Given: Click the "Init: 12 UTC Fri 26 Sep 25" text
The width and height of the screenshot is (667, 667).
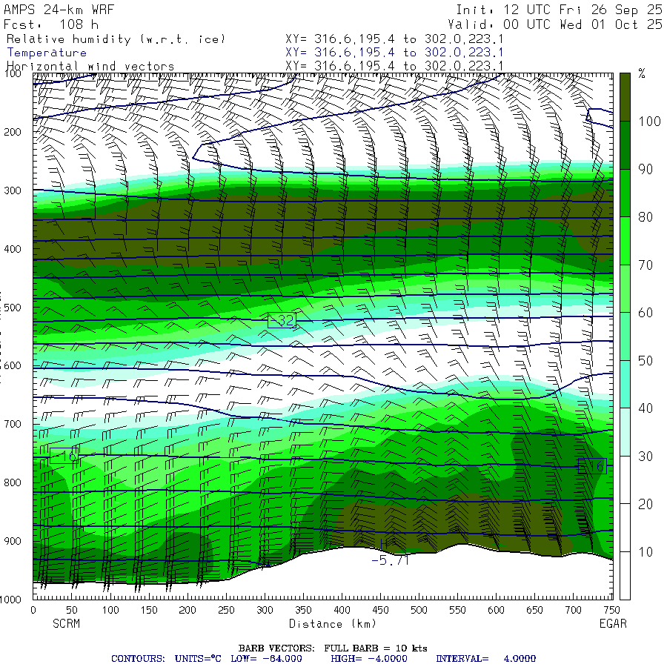Looking at the screenshot, I should (559, 10).
